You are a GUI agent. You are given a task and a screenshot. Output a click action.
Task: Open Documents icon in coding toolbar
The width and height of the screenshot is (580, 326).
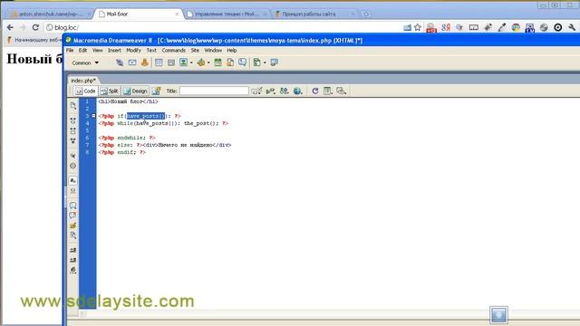[72, 106]
